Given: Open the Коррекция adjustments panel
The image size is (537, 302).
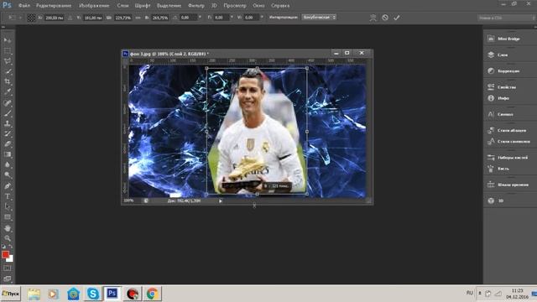Looking at the screenshot, I should 508,70.
